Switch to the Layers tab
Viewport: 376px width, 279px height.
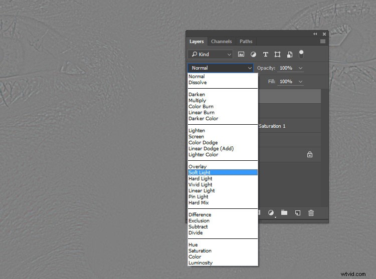point(197,42)
